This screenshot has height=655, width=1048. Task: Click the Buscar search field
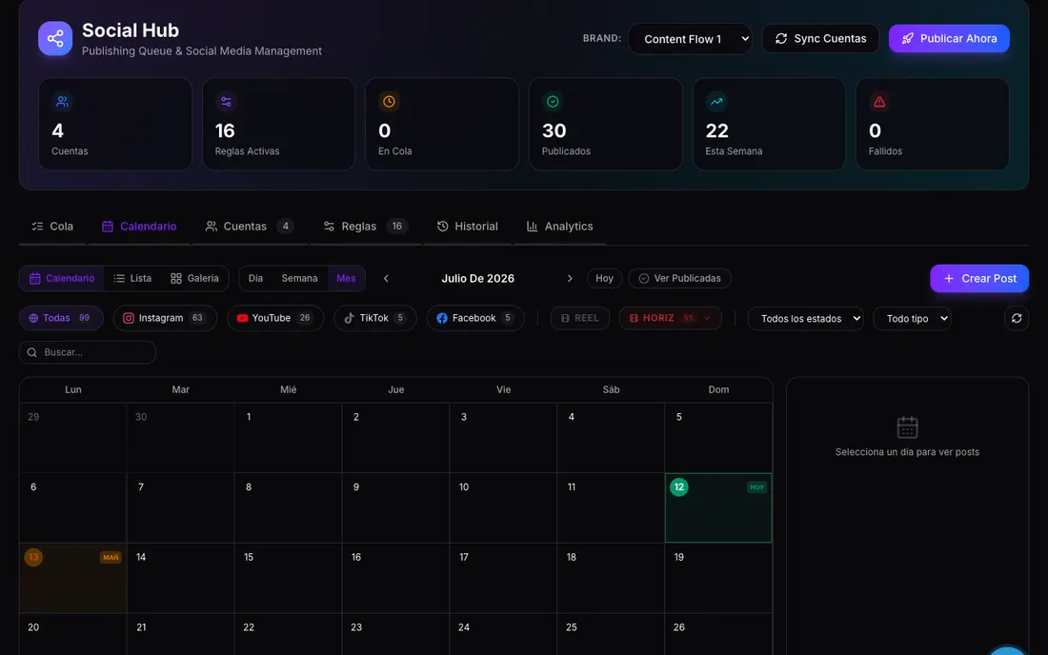[88, 352]
